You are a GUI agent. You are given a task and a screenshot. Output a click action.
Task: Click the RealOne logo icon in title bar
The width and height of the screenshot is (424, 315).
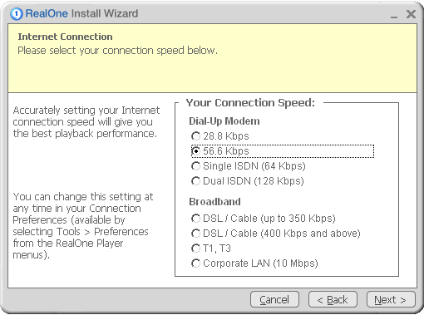(16, 13)
